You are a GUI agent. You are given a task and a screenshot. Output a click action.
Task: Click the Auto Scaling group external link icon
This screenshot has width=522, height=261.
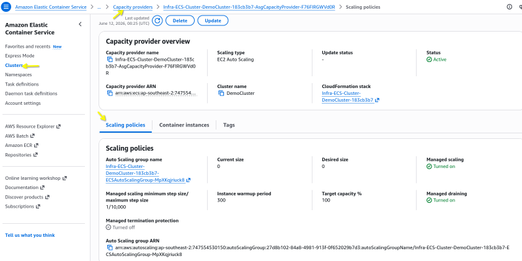[x=188, y=180]
